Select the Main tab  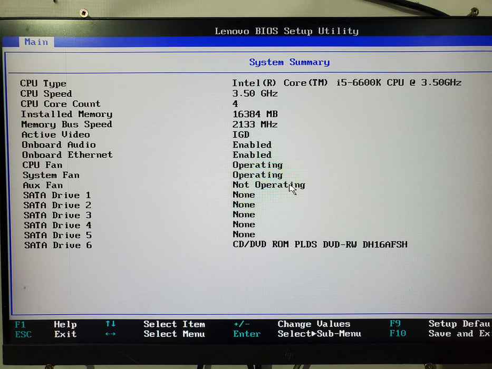click(x=36, y=42)
